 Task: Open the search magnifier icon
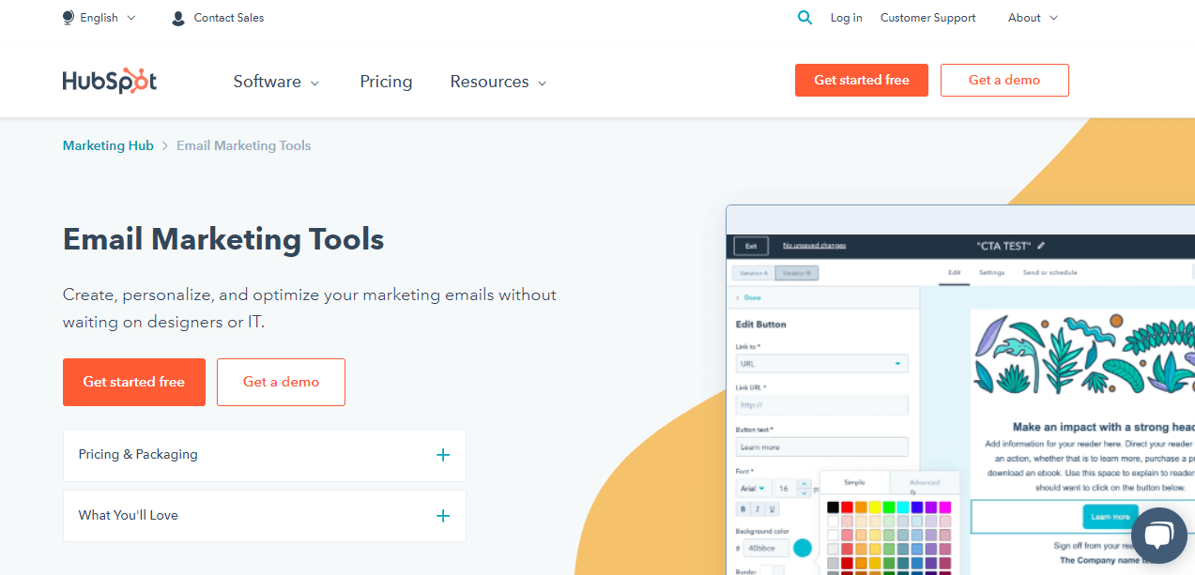coord(804,17)
